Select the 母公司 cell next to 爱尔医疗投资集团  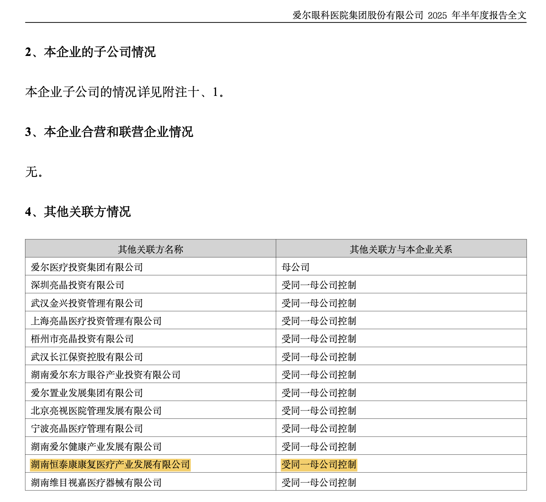[296, 267]
